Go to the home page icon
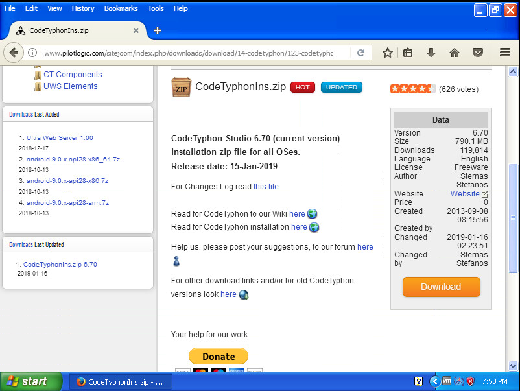This screenshot has height=391, width=520. [x=455, y=53]
